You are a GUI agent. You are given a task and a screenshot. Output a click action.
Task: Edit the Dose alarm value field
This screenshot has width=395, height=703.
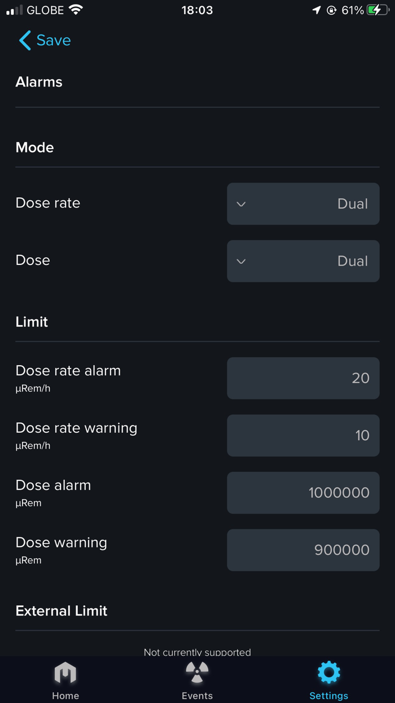[x=303, y=493]
